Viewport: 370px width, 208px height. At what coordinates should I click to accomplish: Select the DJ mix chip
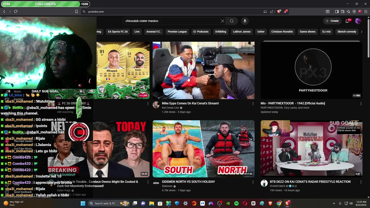coord(326,31)
